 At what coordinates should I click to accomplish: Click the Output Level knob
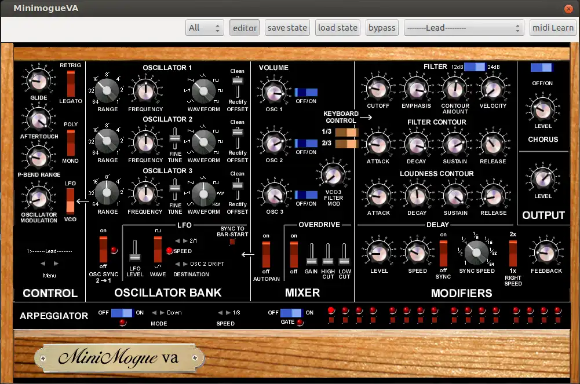click(x=543, y=179)
